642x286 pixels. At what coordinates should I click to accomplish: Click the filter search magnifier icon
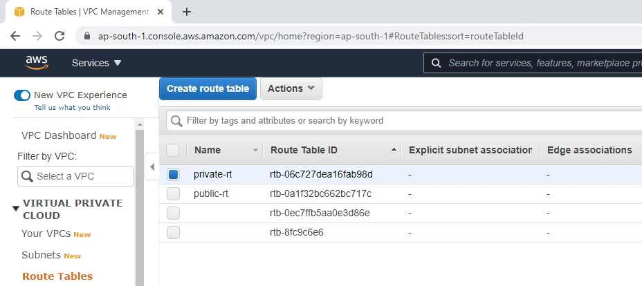pyautogui.click(x=177, y=121)
